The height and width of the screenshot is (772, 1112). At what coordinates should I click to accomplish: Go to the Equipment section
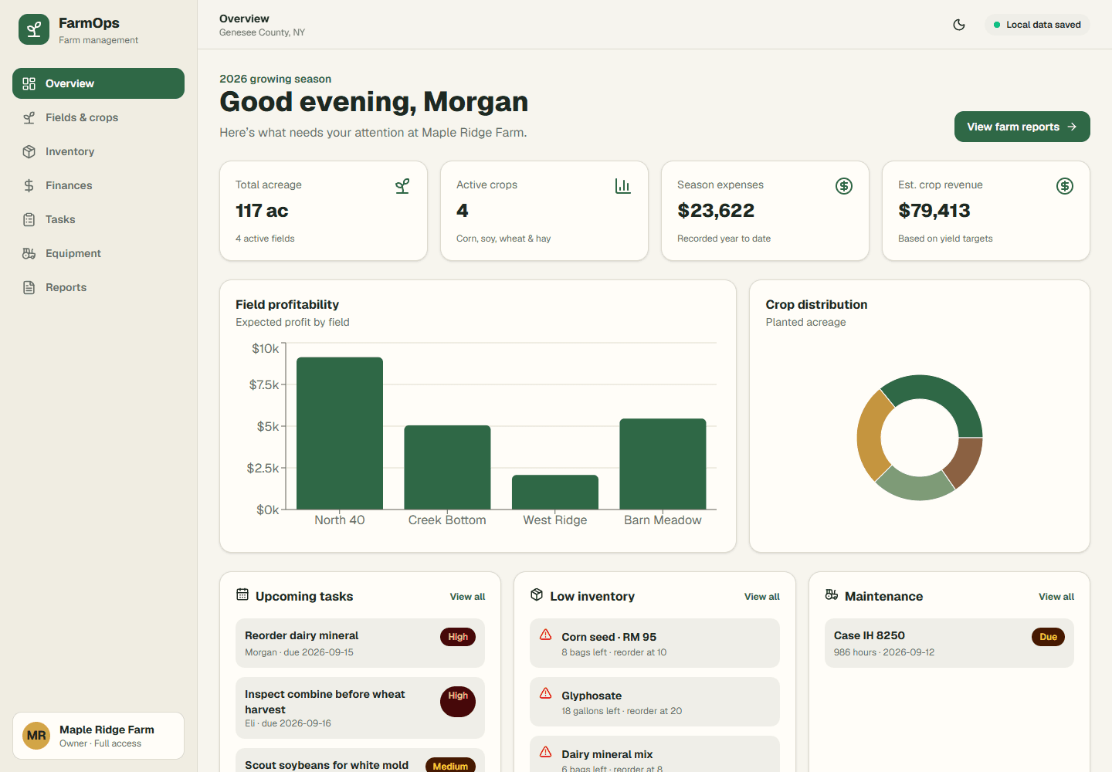coord(98,253)
